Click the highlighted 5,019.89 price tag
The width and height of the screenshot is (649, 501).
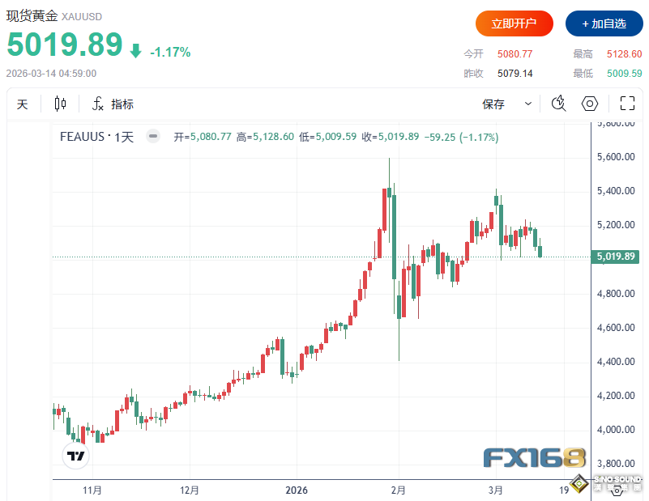pyautogui.click(x=615, y=256)
